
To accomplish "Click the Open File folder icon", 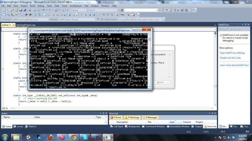I will [17, 10].
